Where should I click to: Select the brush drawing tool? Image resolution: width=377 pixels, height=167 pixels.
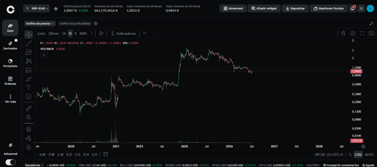pyautogui.click(x=28, y=79)
